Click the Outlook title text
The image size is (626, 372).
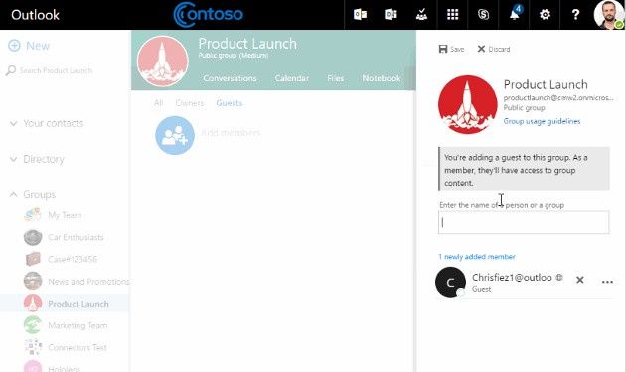35,15
